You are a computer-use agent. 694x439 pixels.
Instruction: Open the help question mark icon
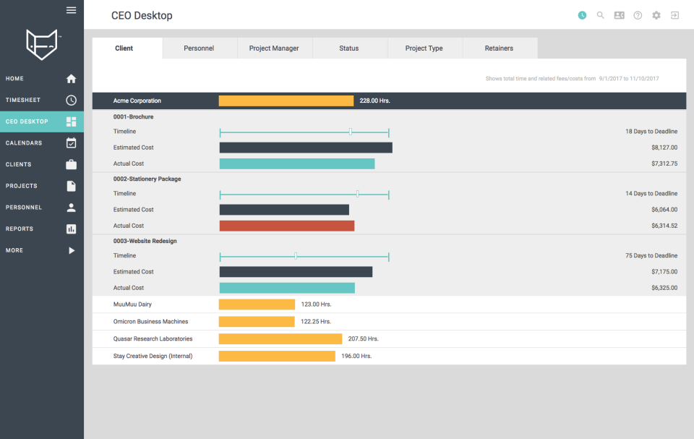[x=638, y=15]
